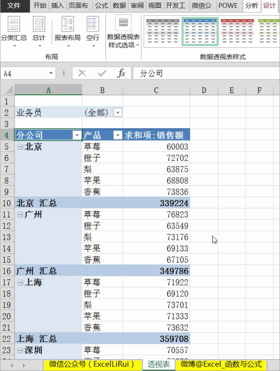This screenshot has height=371, width=280.
Task: Collapse the 深圳 group
Action: (x=20, y=350)
